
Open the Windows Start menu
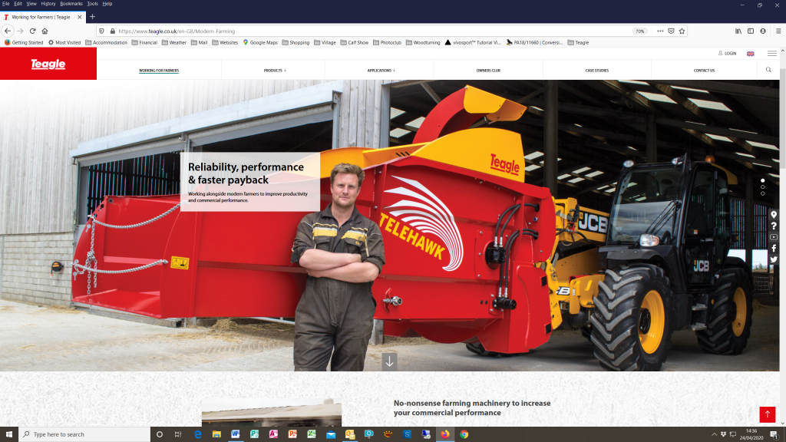(9, 434)
